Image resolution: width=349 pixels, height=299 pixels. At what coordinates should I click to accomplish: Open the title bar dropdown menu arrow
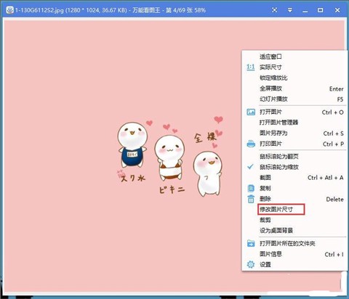pyautogui.click(x=290, y=10)
